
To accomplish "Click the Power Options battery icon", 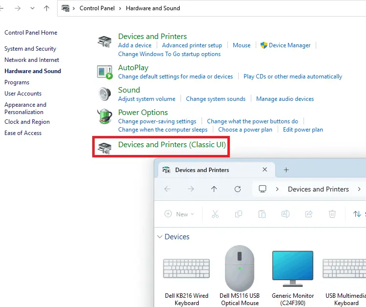I will coord(104,117).
